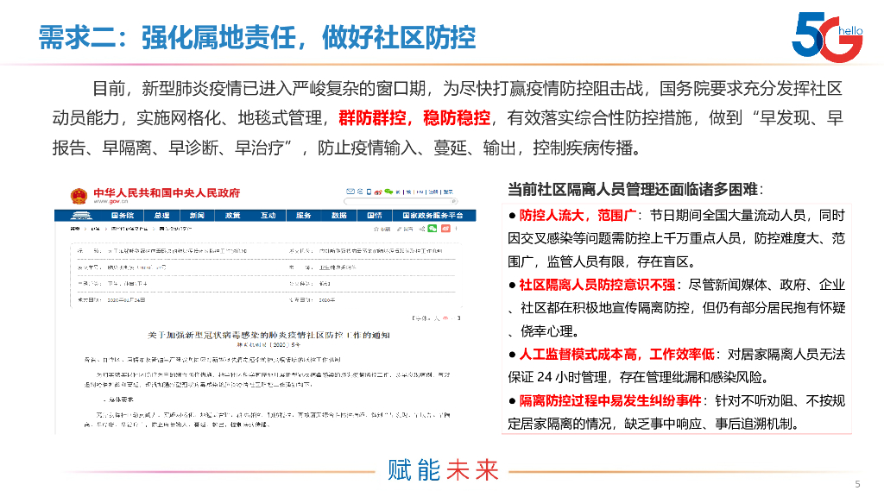884x497 pixels.
Task: Click the red text 群防群控，稳防稳控
Action: 414,117
